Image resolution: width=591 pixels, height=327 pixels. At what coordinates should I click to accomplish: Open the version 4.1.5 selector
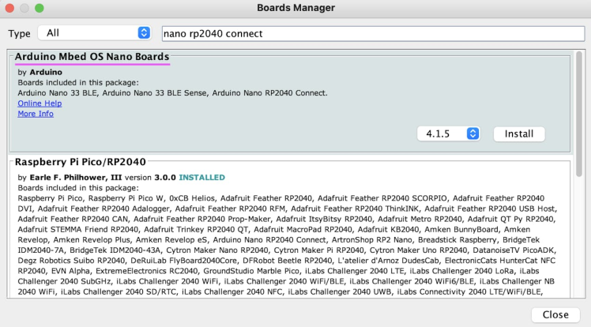click(448, 133)
